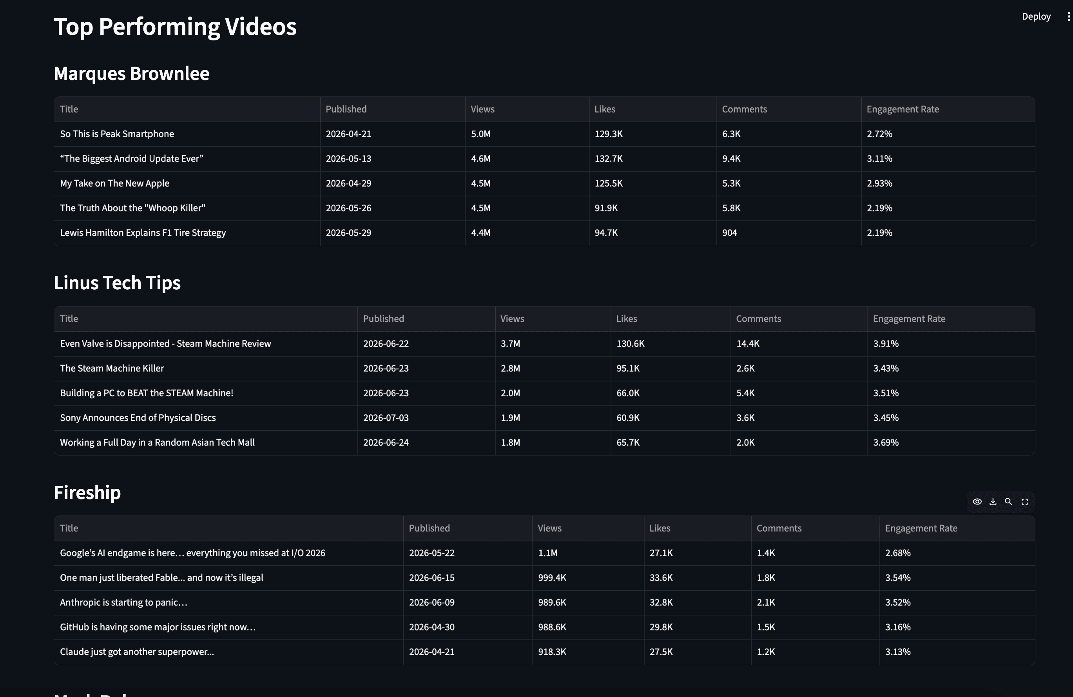The width and height of the screenshot is (1073, 697).
Task: Open the three-dot main menu
Action: pyautogui.click(x=1068, y=17)
